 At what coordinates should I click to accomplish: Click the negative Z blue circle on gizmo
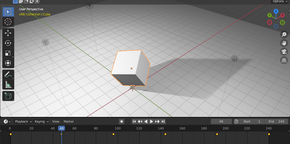click(x=276, y=27)
